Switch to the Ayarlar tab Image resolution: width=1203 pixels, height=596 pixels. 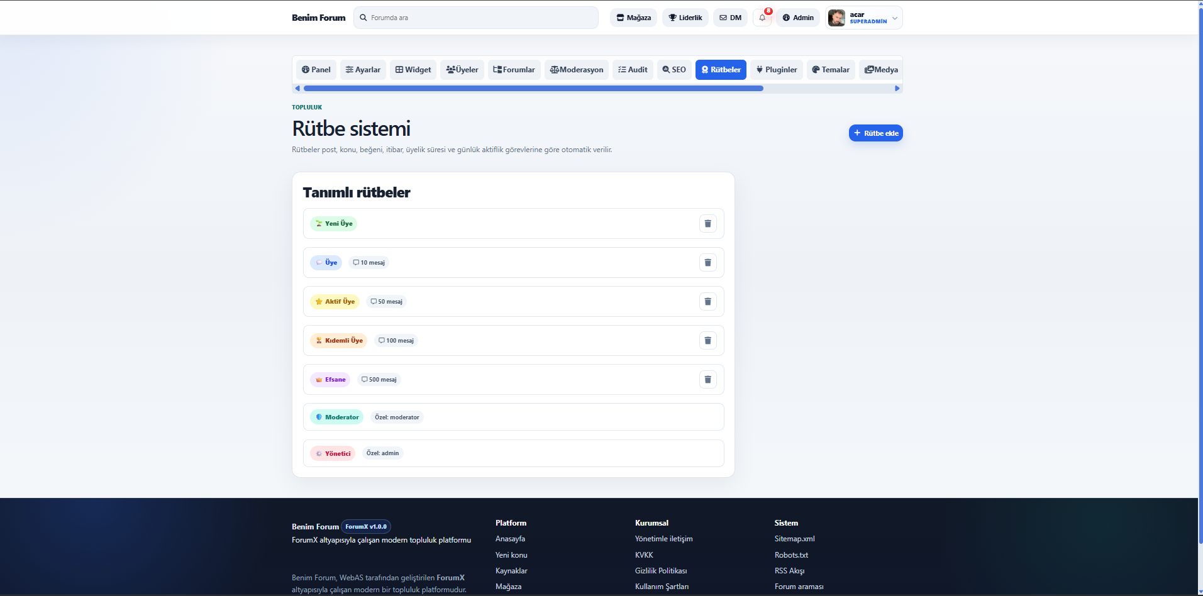click(x=363, y=70)
